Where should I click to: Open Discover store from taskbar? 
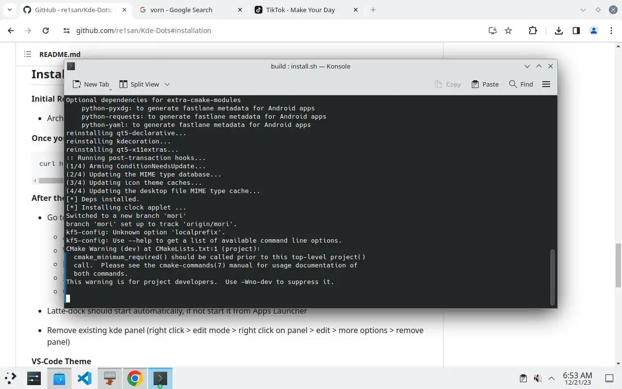(x=59, y=378)
